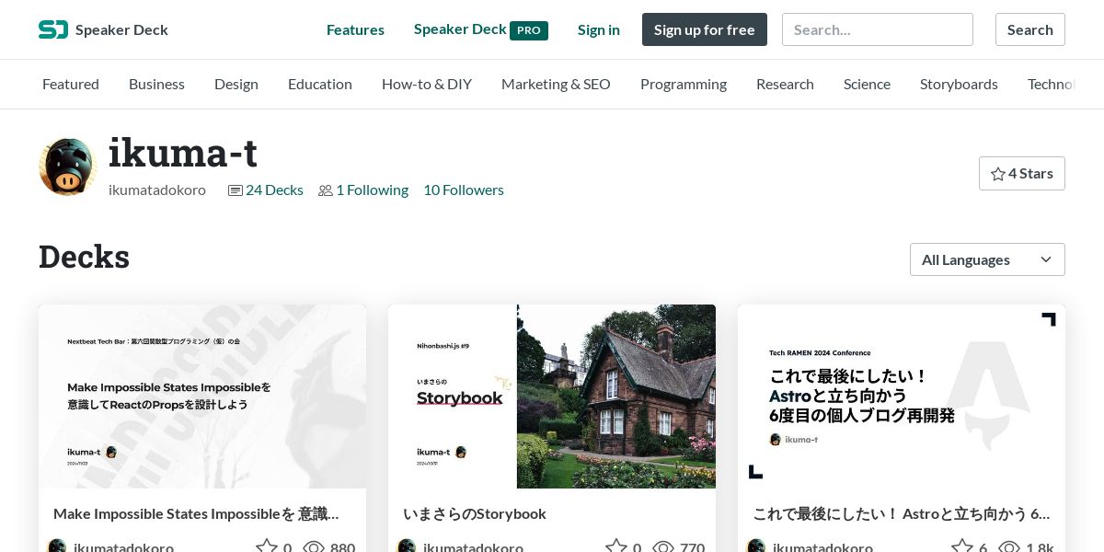The height and width of the screenshot is (552, 1104).
Task: Open the Research category
Action: [x=785, y=84]
